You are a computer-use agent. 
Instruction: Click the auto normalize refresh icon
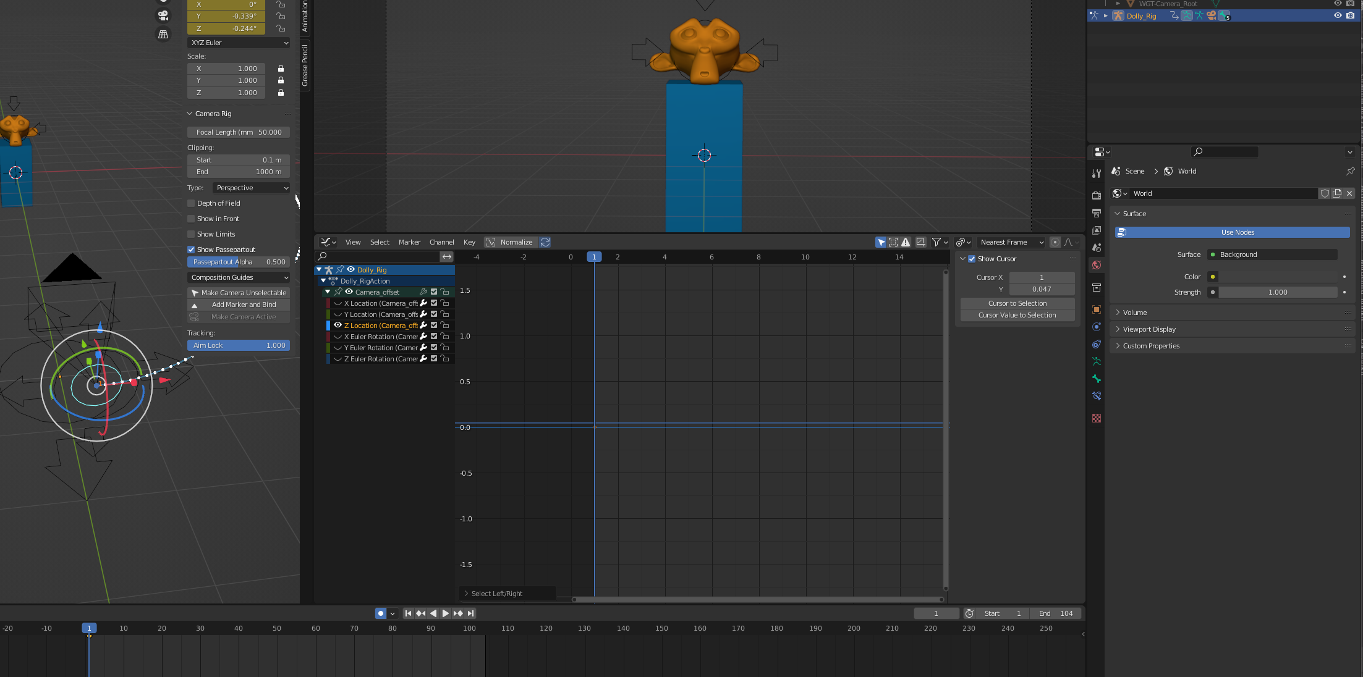545,242
